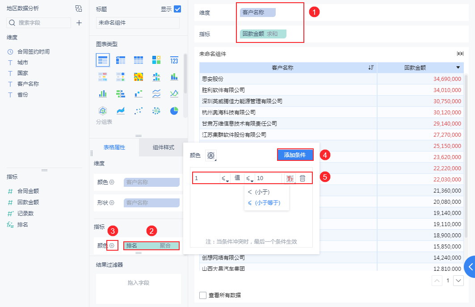This screenshot has width=475, height=307.
Task: Select the contrast bar chart icon
Action: 121,94
